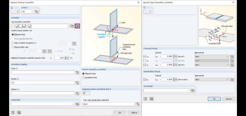Pick surfaces icon next to Plochy č. field
The height and width of the screenshot is (116, 246).
pyautogui.click(x=77, y=83)
